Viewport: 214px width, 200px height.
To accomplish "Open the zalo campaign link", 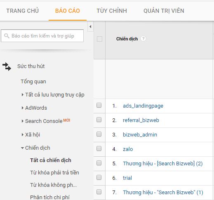I will 128,149.
